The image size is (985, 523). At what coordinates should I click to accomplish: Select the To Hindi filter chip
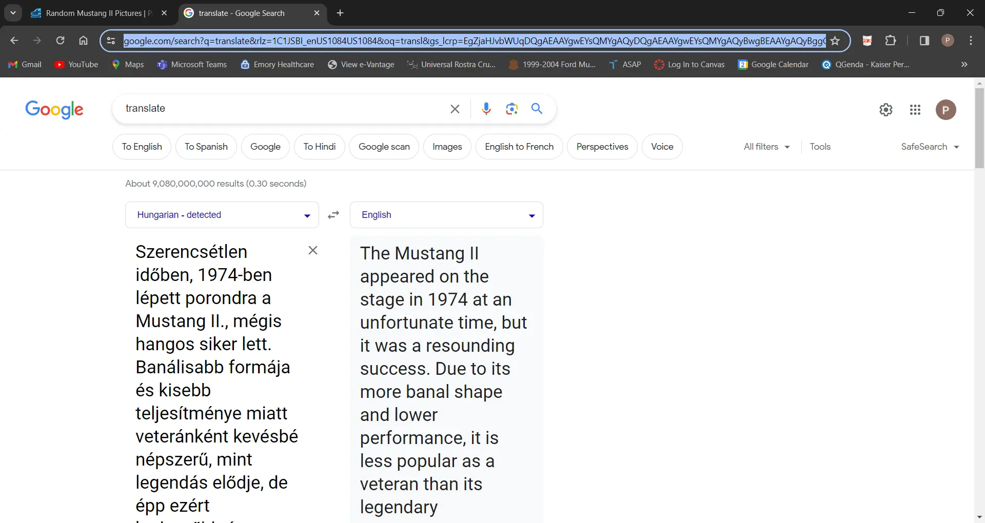[x=319, y=147]
